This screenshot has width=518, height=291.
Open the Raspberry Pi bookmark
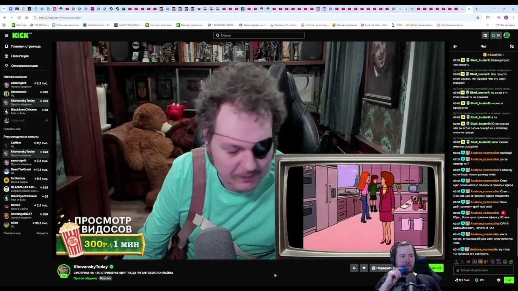pos(283,25)
